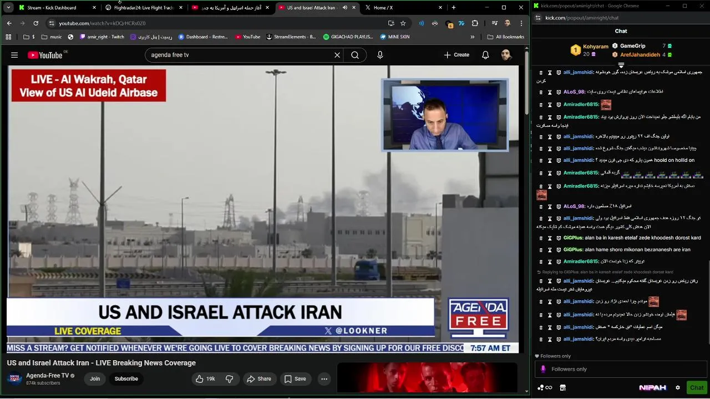Share the video
The height and width of the screenshot is (399, 710).
point(258,378)
